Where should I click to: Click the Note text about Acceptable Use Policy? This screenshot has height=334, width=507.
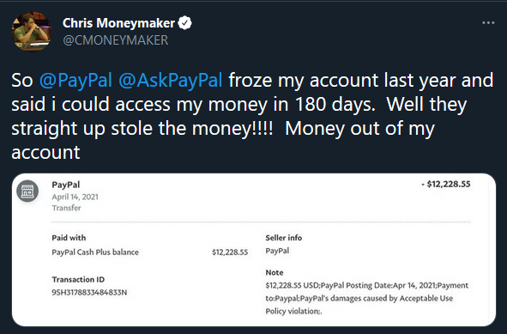(367, 298)
